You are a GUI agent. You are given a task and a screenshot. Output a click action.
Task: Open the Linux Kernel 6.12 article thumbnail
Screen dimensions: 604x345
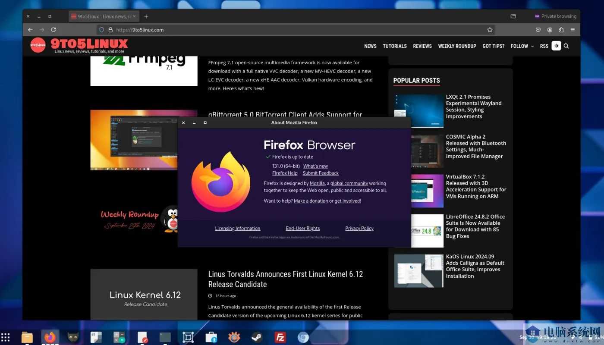(x=144, y=295)
